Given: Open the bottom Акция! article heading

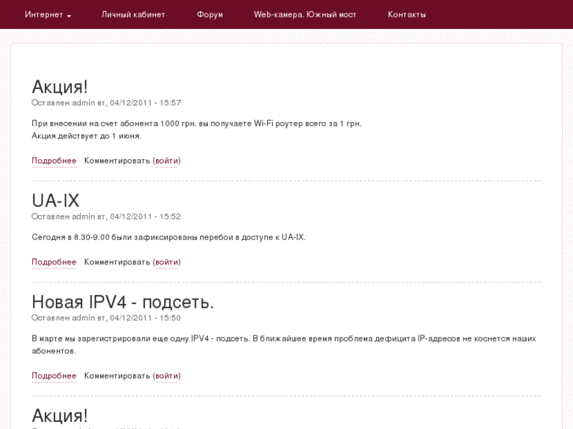Looking at the screenshot, I should [x=60, y=416].
